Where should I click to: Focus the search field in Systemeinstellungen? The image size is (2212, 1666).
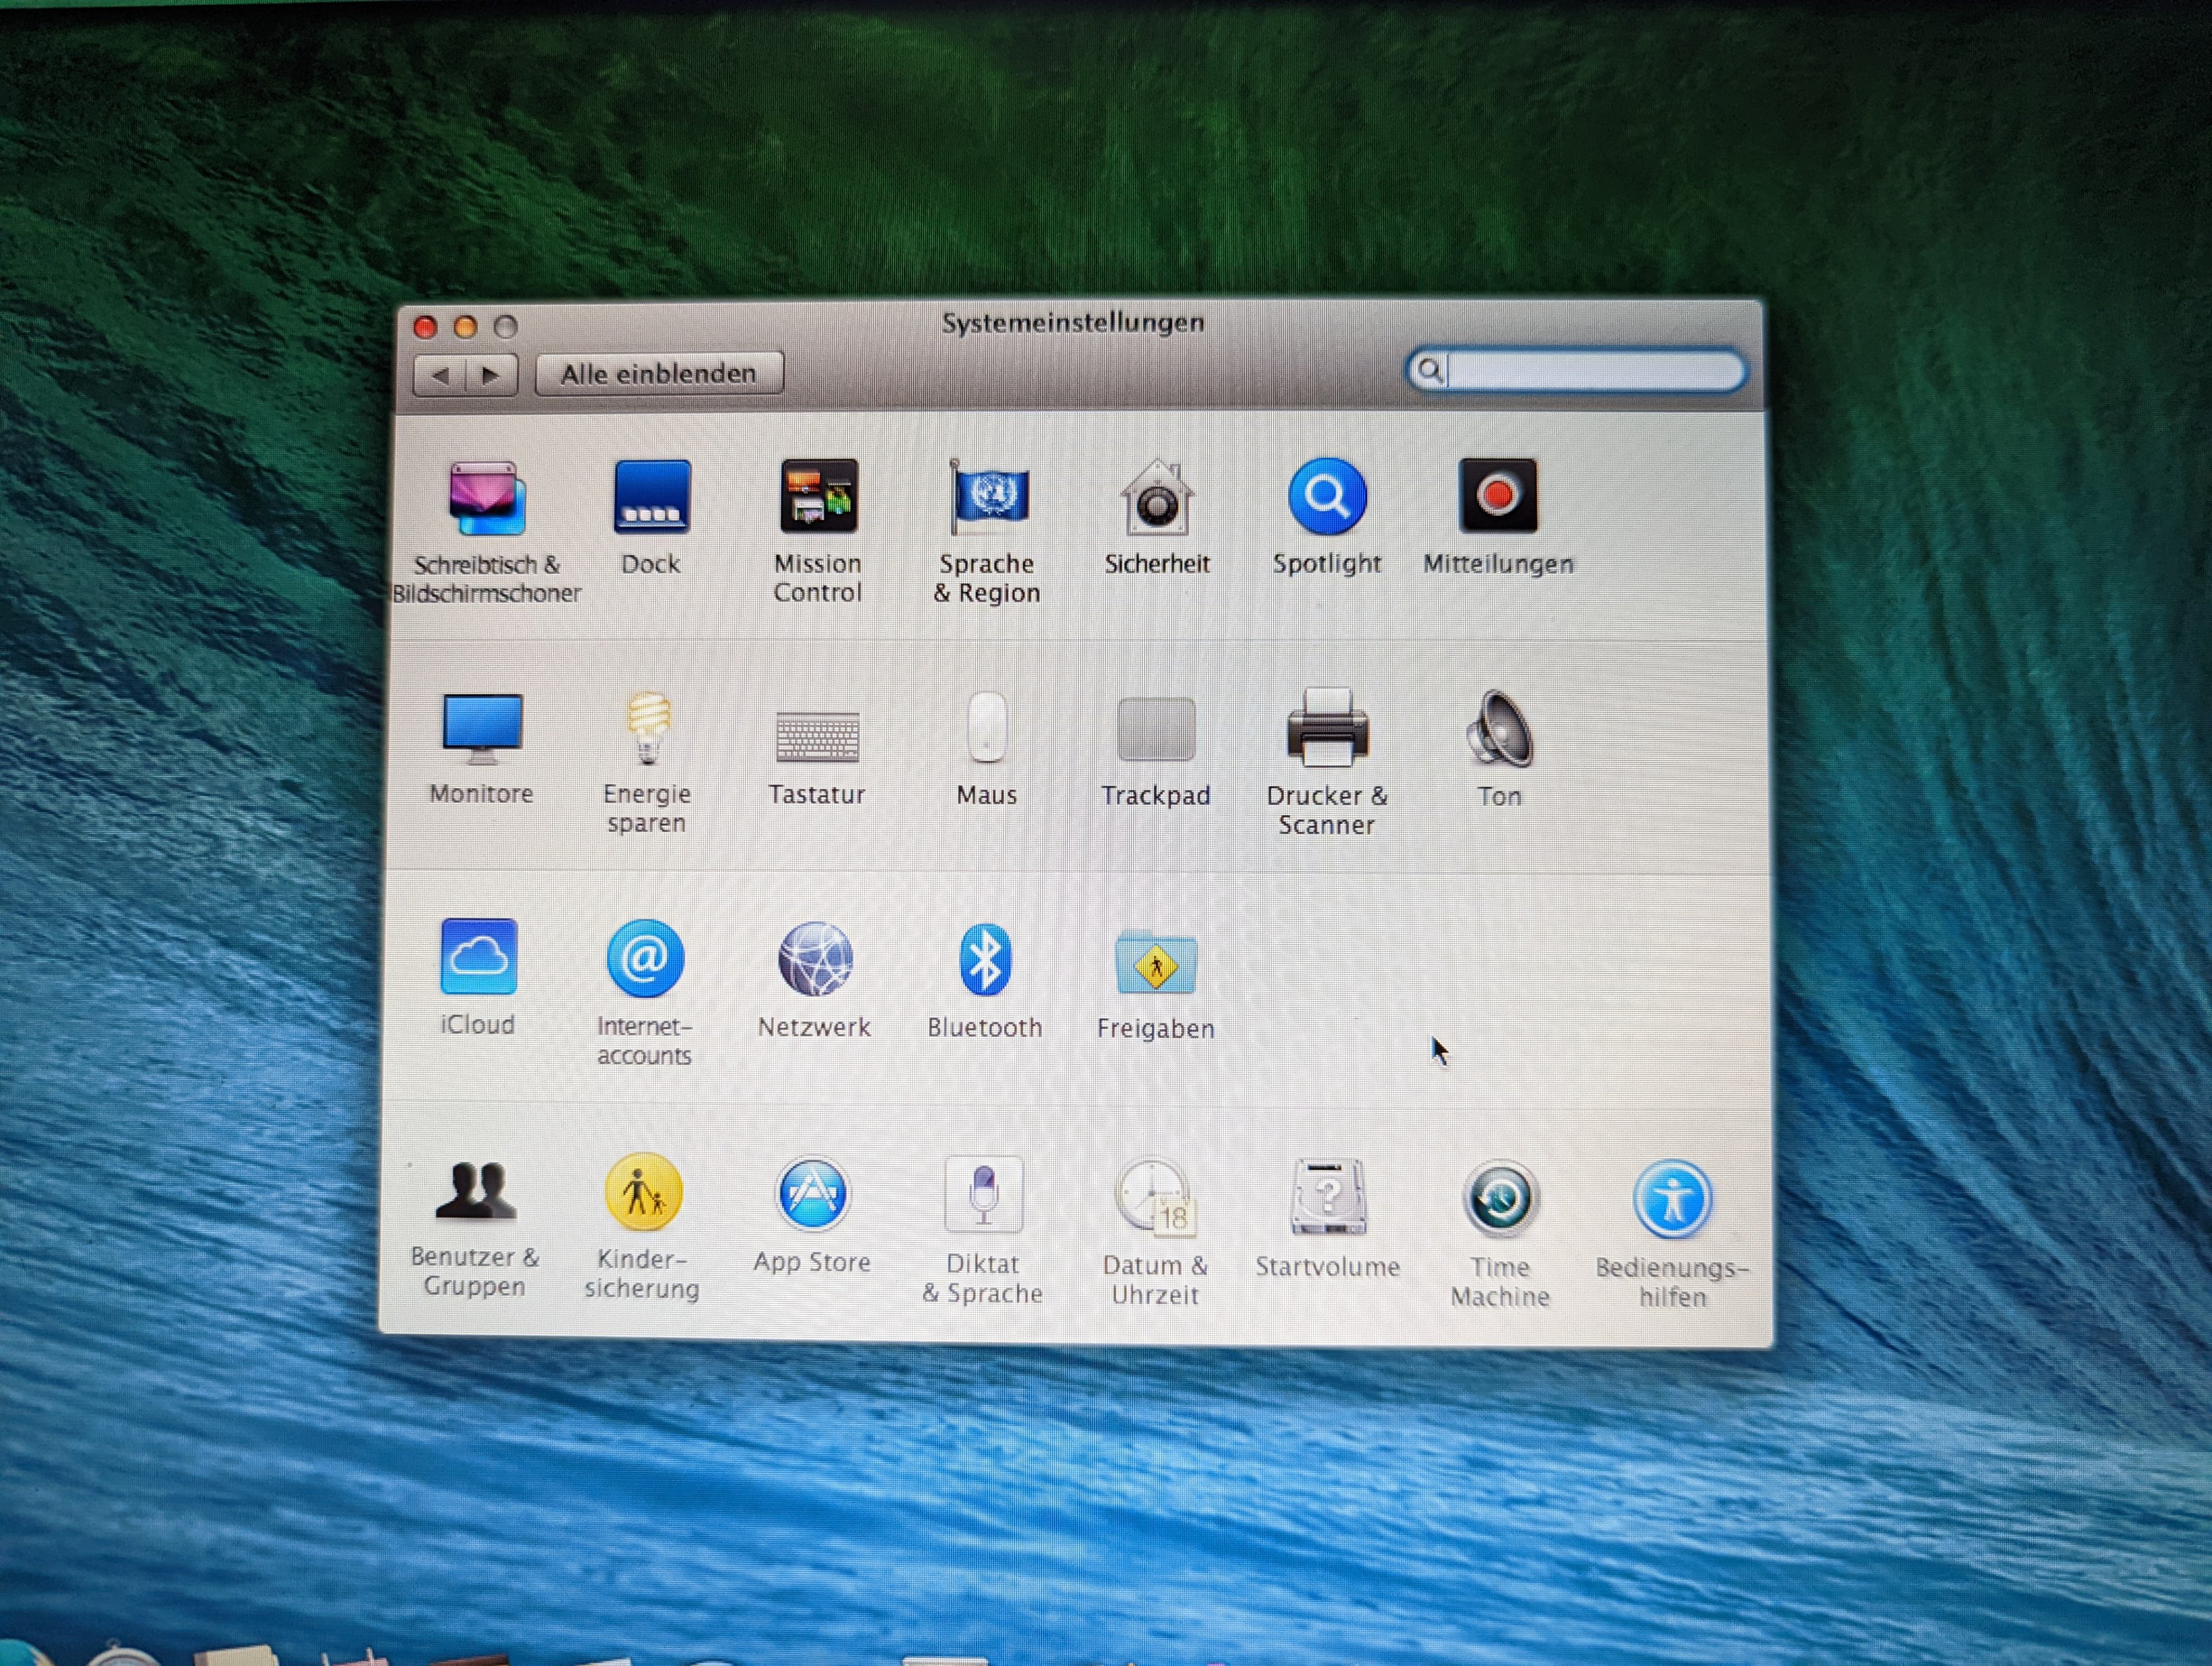(1590, 371)
